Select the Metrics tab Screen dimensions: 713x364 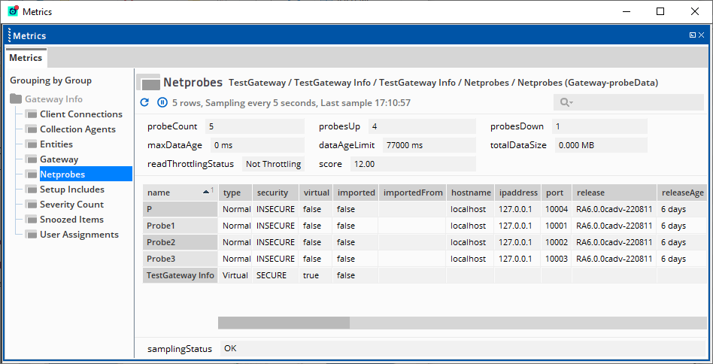pyautogui.click(x=26, y=58)
